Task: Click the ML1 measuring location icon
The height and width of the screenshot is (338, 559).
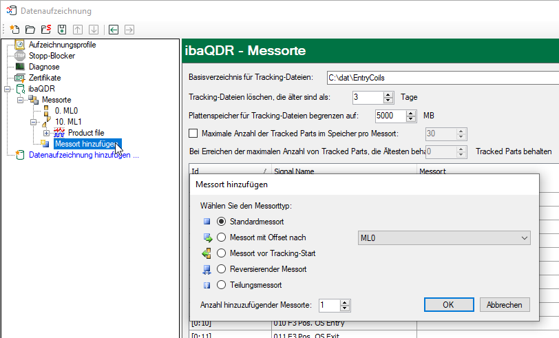Action: [46, 122]
